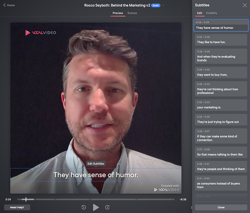Play the video preview

coord(96,207)
